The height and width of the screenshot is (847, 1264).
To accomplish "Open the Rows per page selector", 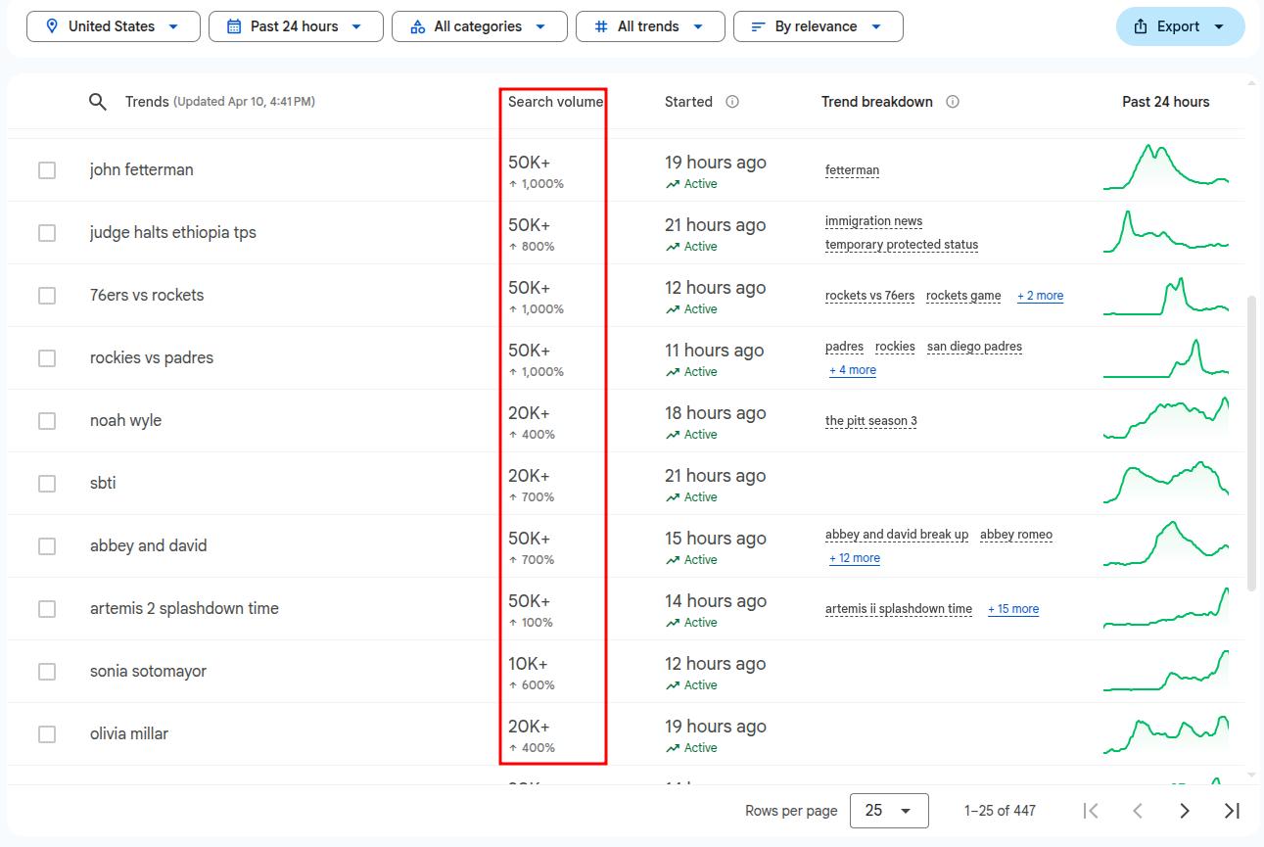I will (888, 811).
